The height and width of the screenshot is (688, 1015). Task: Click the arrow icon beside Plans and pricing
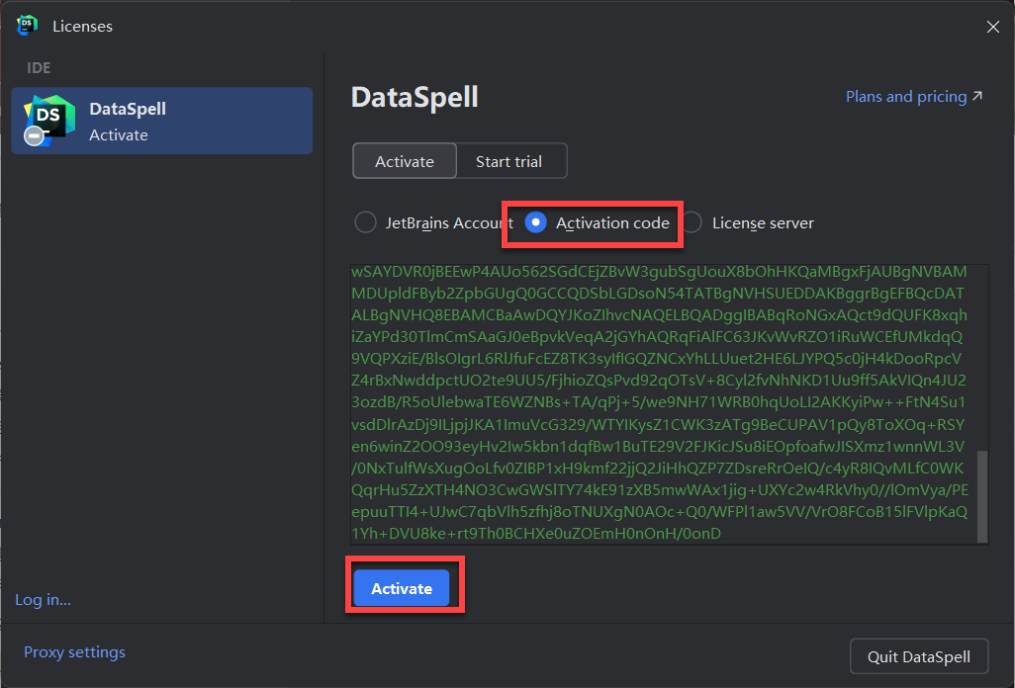(977, 97)
